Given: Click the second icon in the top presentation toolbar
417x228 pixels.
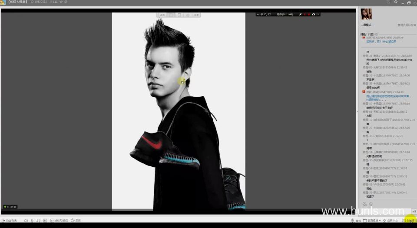Looking at the screenshot, I should click(x=171, y=15).
